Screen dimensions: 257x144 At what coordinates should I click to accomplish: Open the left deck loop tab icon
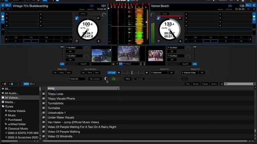pos(3,29)
